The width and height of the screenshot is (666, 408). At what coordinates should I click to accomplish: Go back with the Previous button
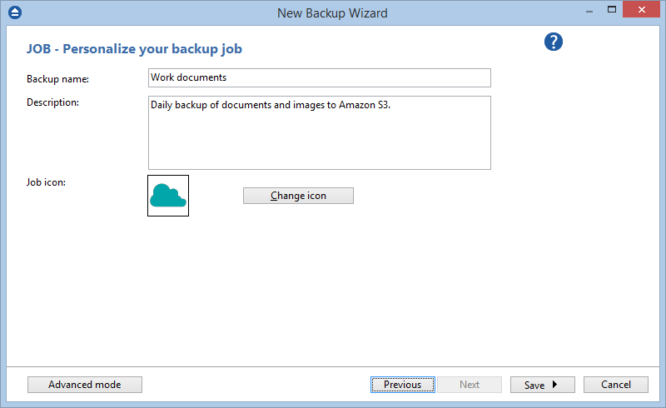pos(403,385)
